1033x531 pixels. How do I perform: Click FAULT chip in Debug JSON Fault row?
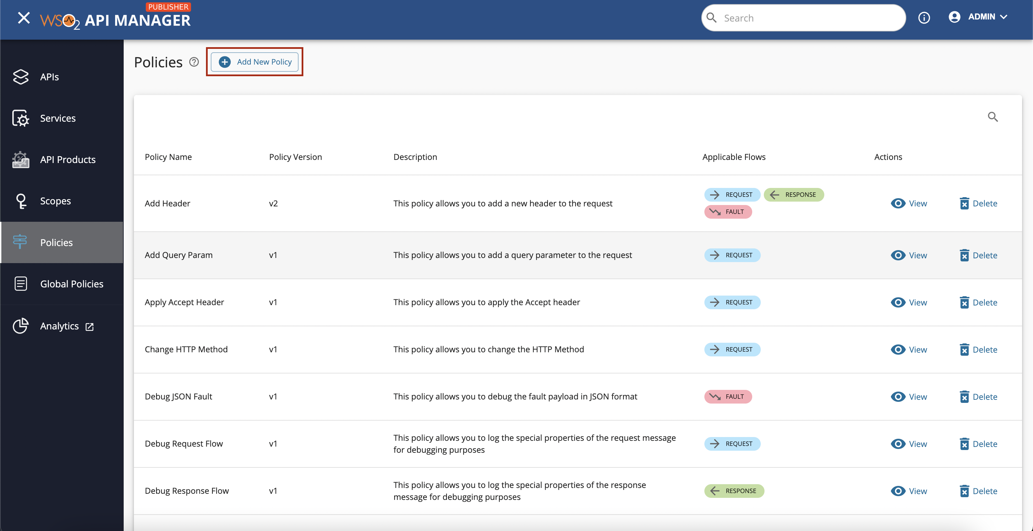click(x=728, y=396)
